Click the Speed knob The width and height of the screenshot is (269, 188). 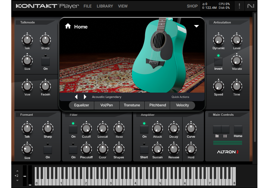(x=218, y=86)
